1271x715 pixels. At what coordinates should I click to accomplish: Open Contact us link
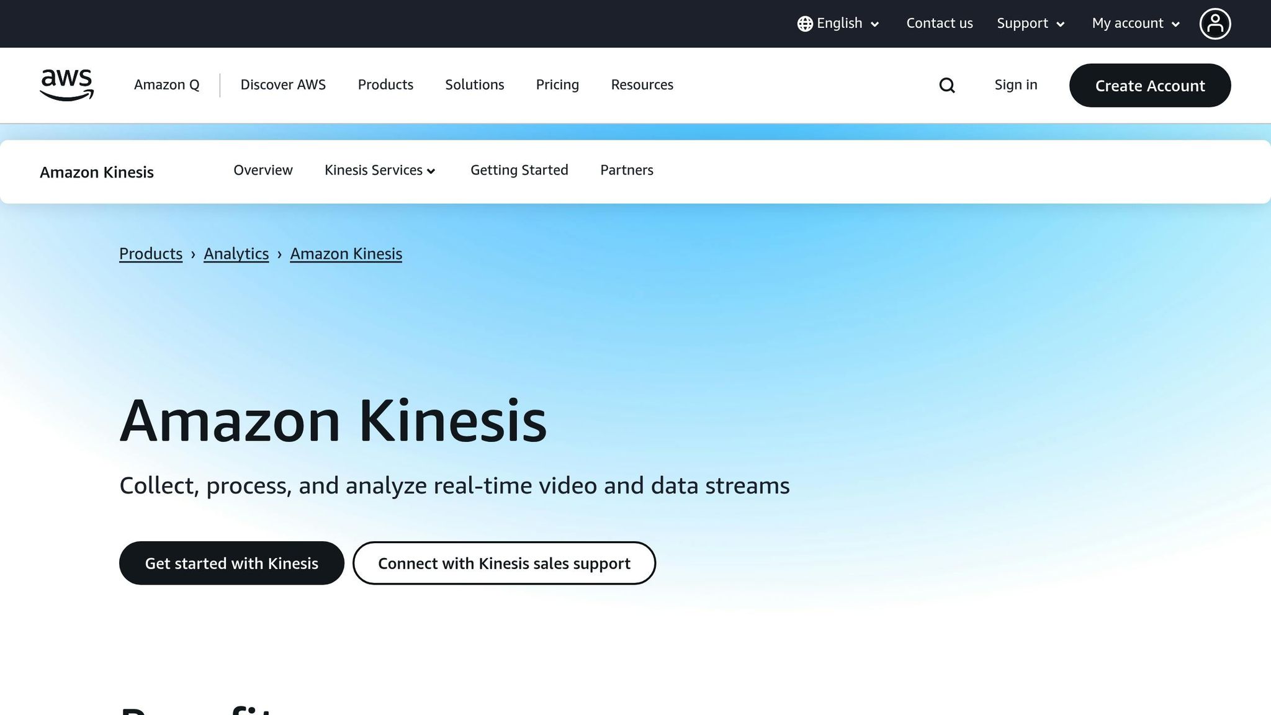click(x=940, y=24)
